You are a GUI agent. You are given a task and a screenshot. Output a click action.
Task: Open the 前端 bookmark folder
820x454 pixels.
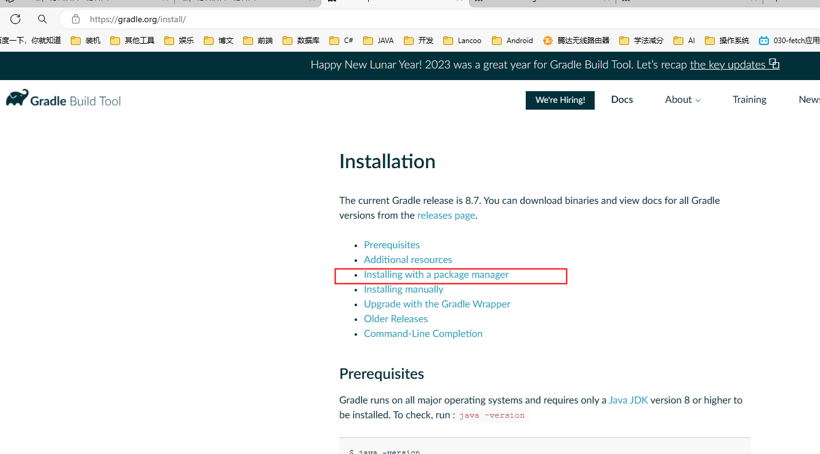click(258, 41)
